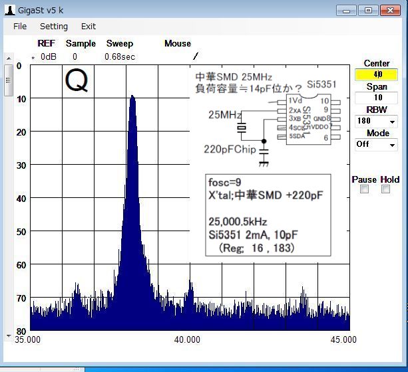Click the fosc=9 annotation text
The width and height of the screenshot is (408, 372).
225,183
